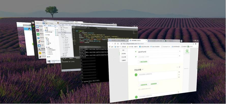This screenshot has width=226, height=104.
Task: Click the browser back arrow
Action: click(110, 44)
